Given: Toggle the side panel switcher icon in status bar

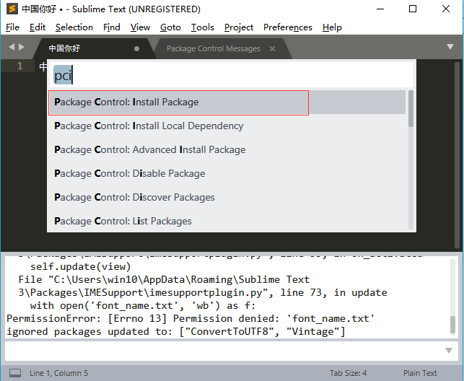Looking at the screenshot, I should (x=15, y=373).
